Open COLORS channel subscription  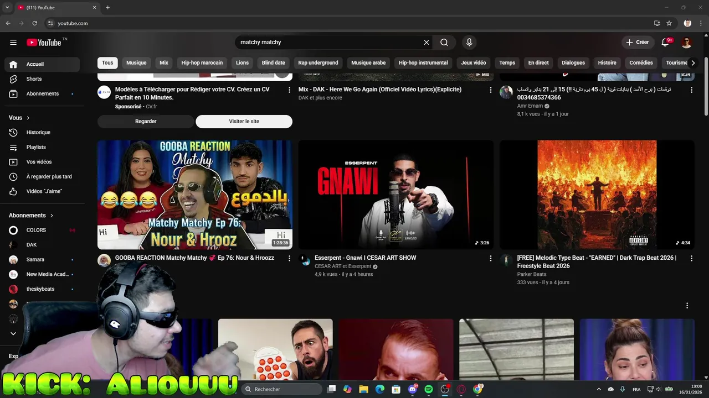[42, 230]
